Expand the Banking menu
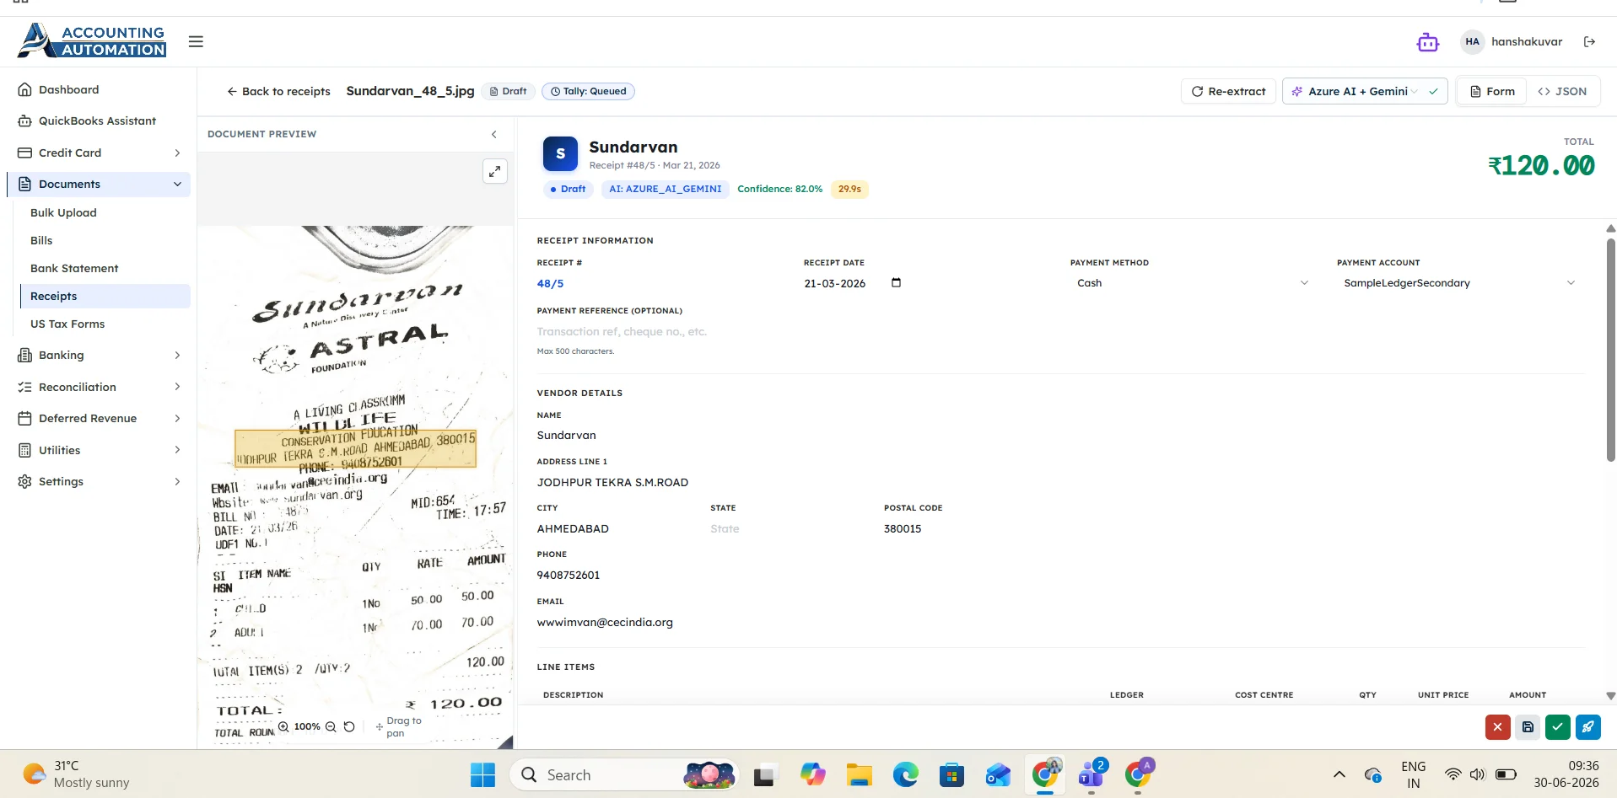 100,356
